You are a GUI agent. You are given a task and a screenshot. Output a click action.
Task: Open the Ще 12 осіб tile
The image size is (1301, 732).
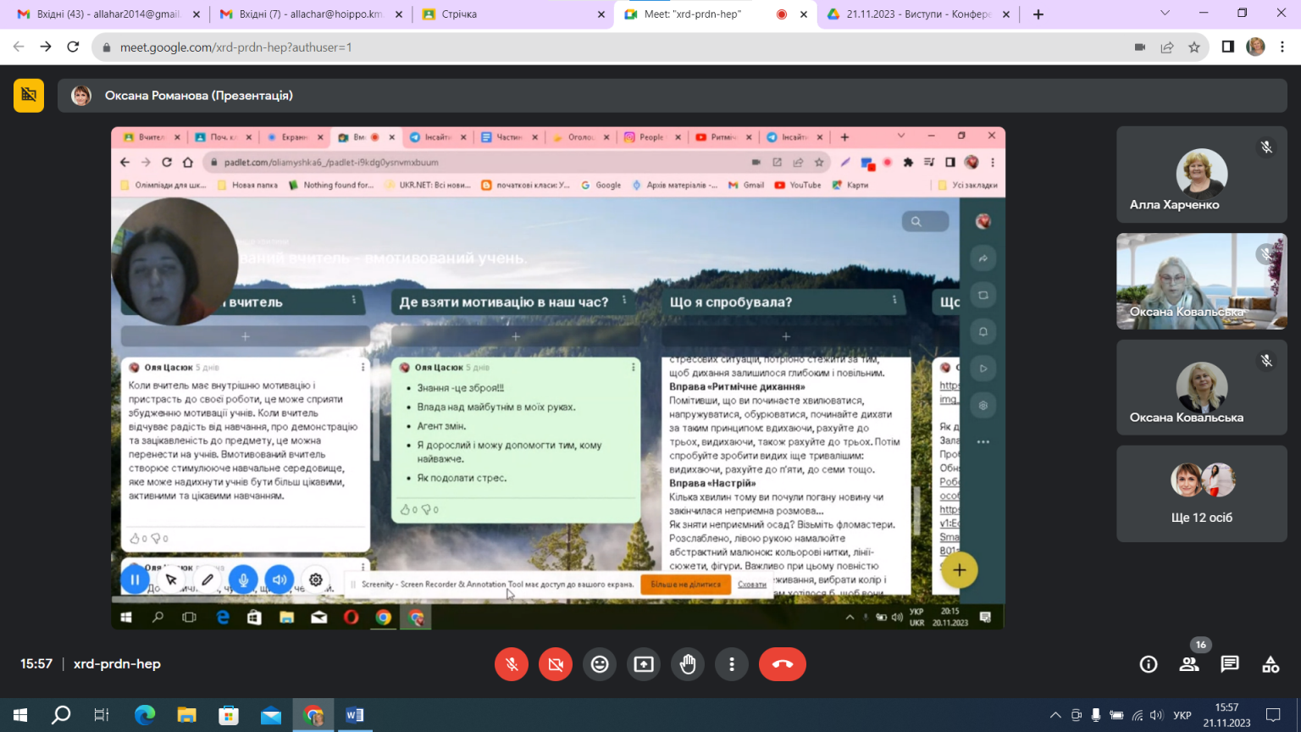point(1201,494)
